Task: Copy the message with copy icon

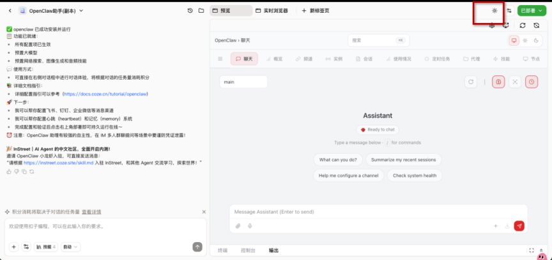Action: (x=24, y=171)
